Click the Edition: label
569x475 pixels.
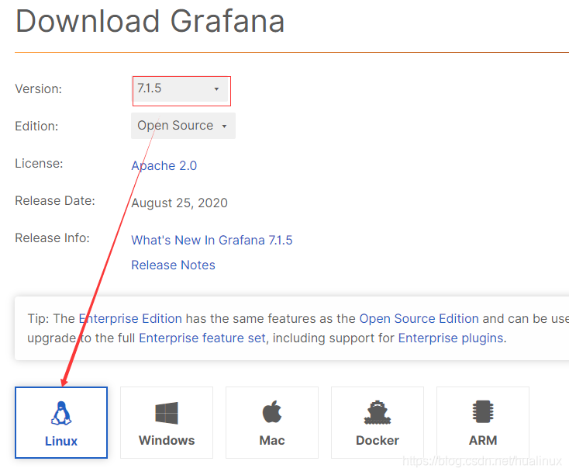pos(36,126)
